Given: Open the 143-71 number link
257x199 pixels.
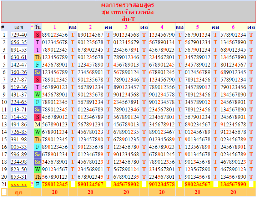Looking at the screenshot, I should coord(19,110).
